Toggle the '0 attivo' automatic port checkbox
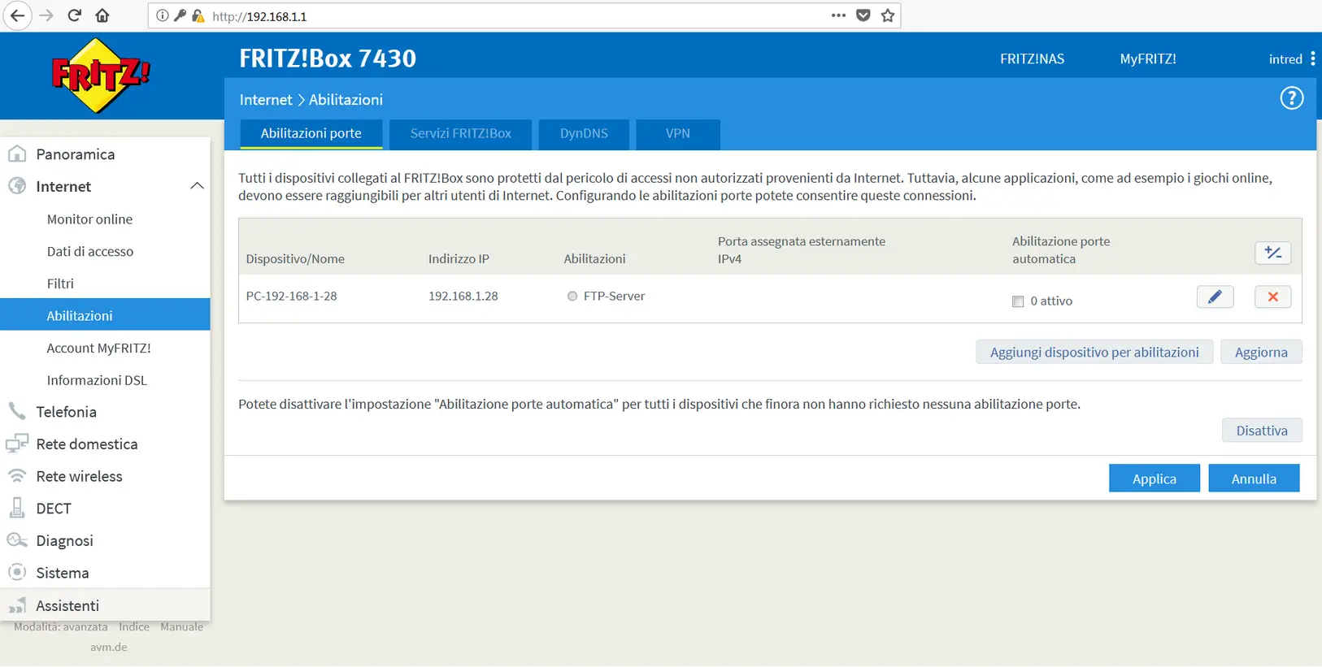Viewport: 1322px width, 667px height. (x=1018, y=301)
